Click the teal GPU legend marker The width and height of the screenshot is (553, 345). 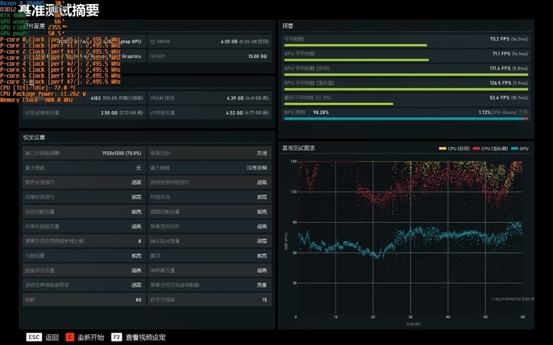[514, 148]
